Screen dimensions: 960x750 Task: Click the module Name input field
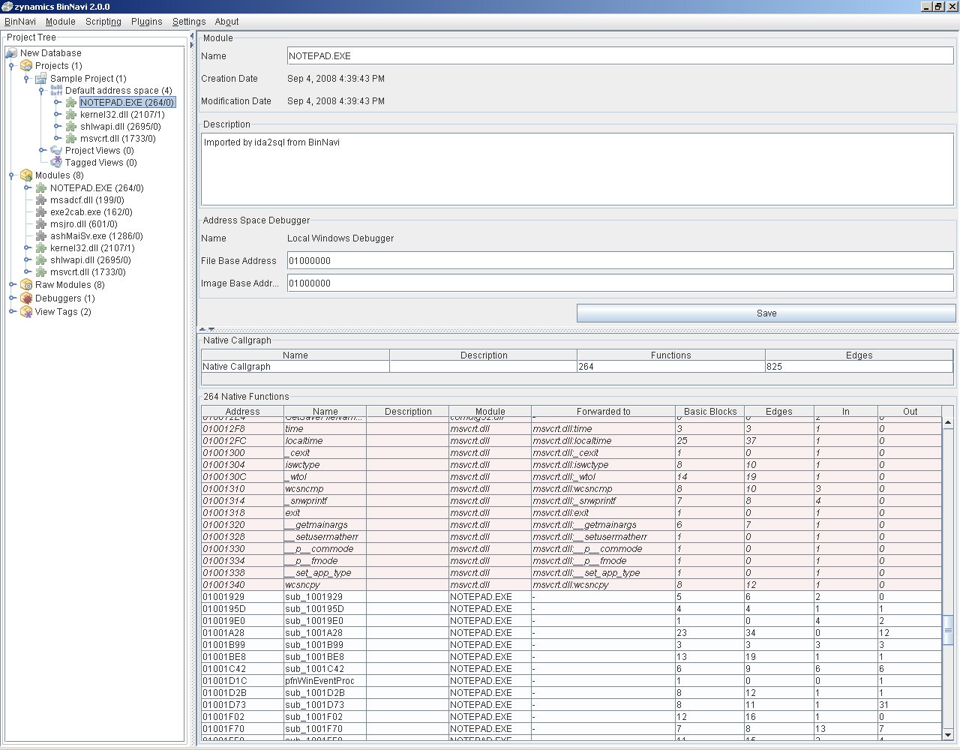click(x=620, y=55)
